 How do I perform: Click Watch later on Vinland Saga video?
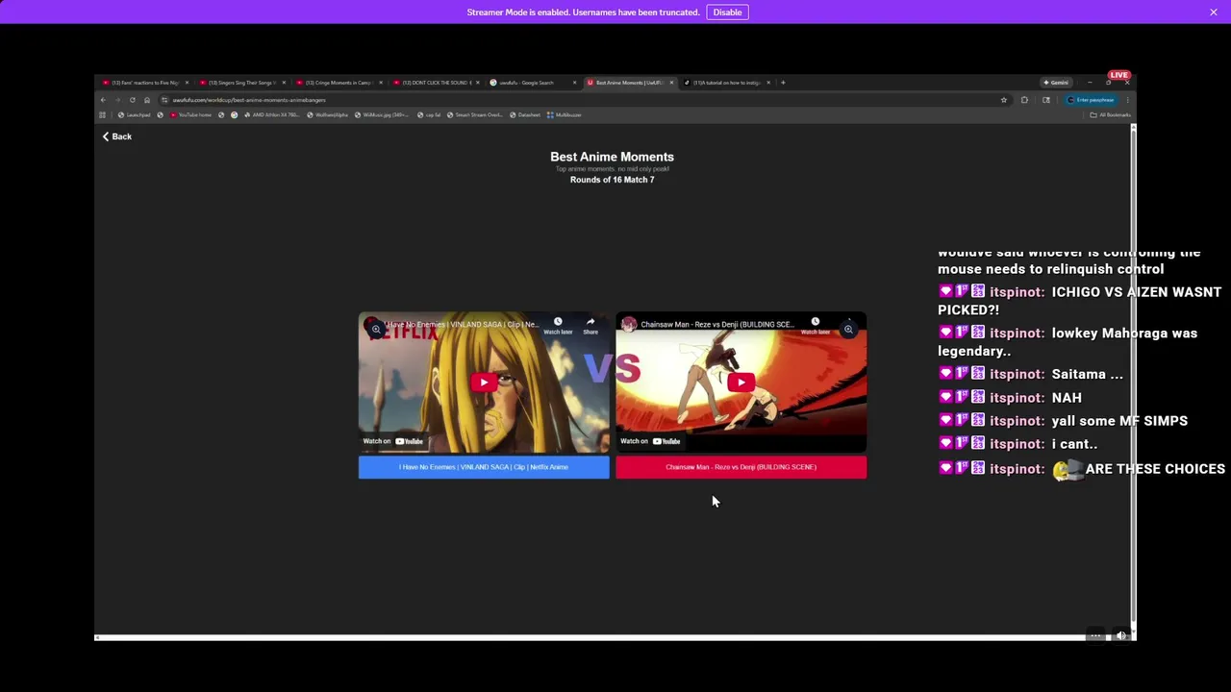(x=558, y=326)
